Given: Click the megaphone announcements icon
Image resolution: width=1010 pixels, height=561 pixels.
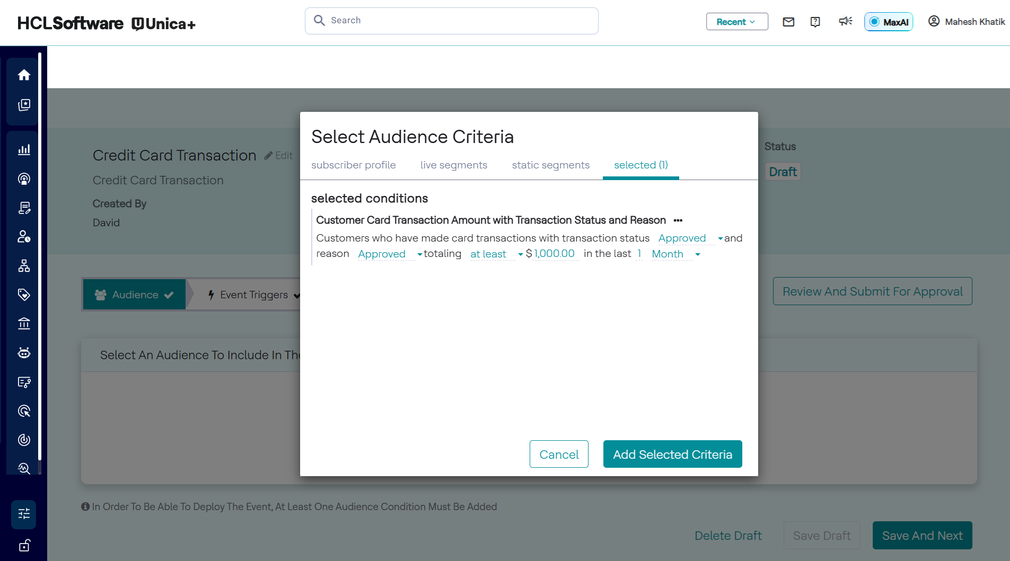Looking at the screenshot, I should click(x=845, y=21).
